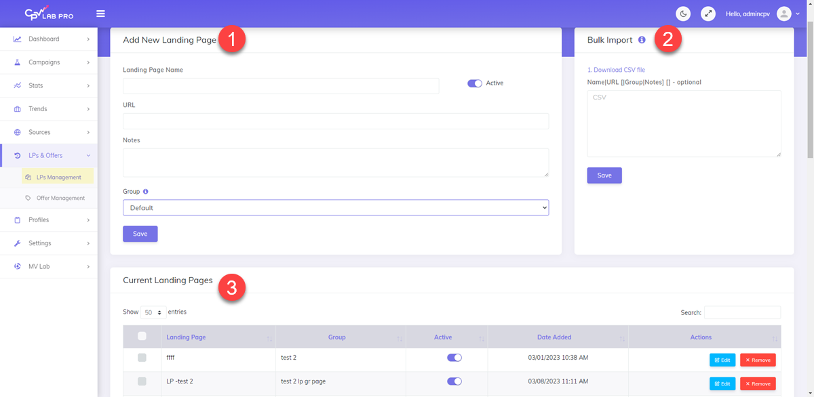The image size is (814, 397).
Task: Select the Sources globe icon
Action: coord(18,131)
